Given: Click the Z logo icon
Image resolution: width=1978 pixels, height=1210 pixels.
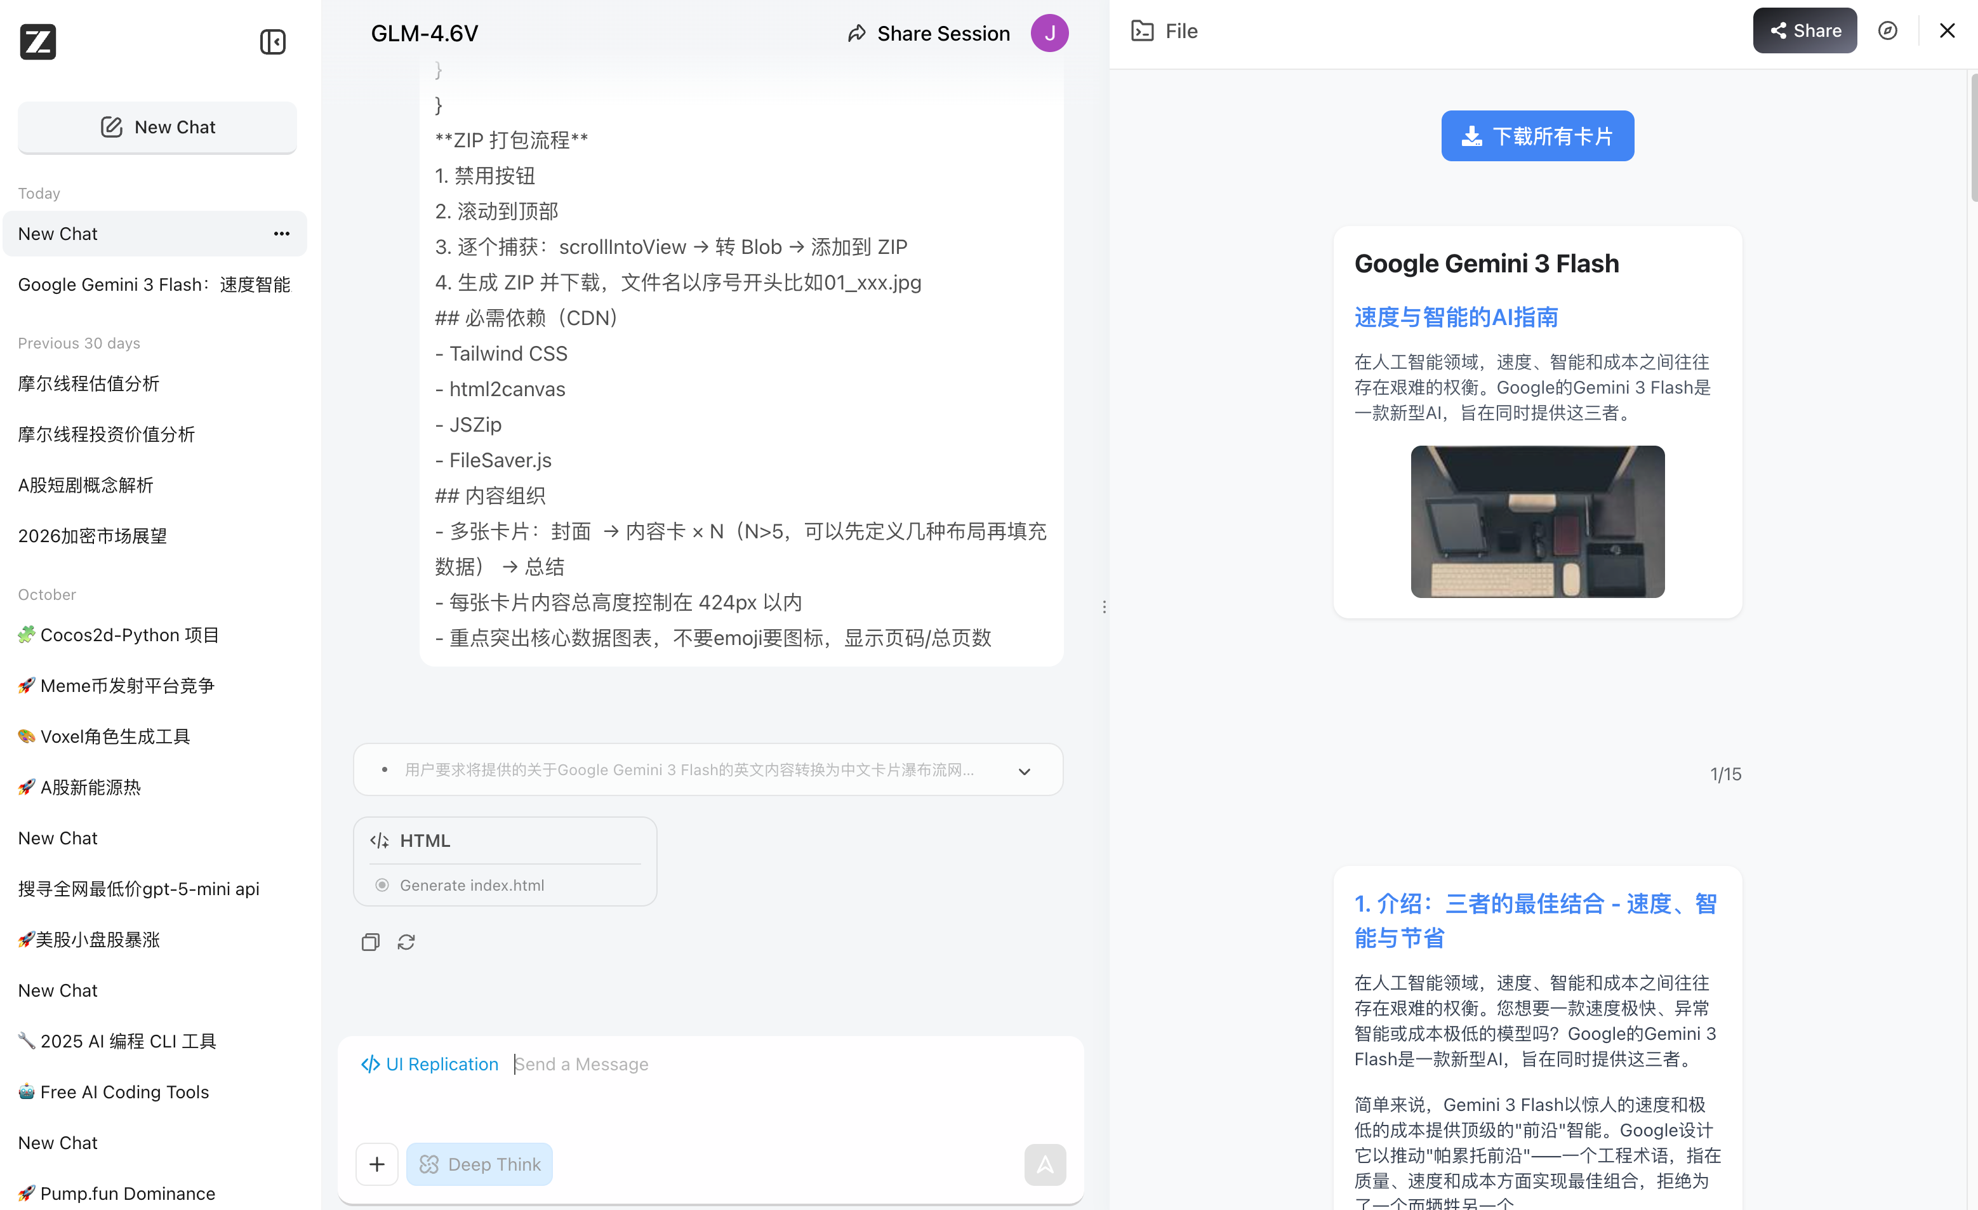Looking at the screenshot, I should click(37, 42).
